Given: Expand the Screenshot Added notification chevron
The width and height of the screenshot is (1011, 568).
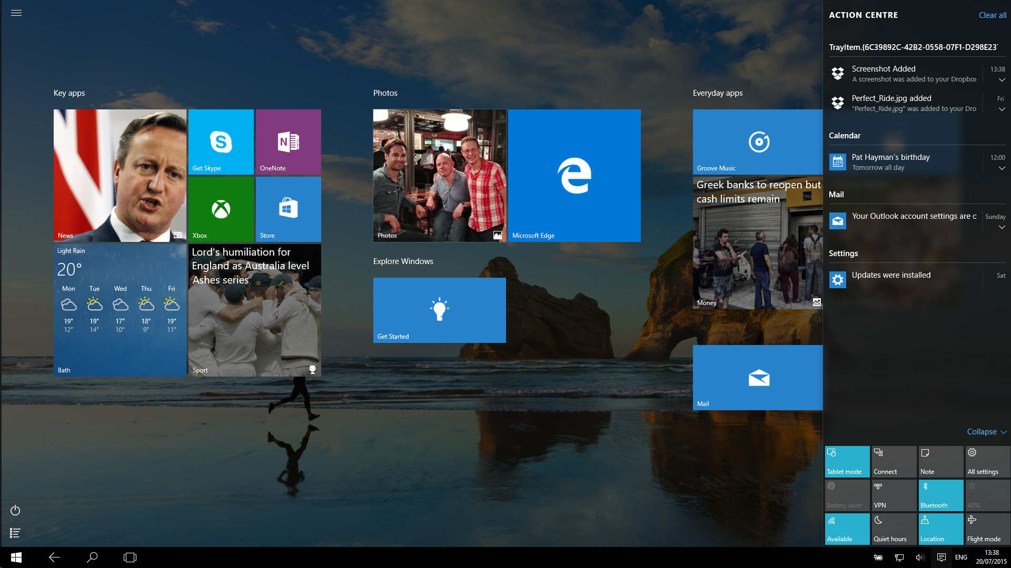Looking at the screenshot, I should 1002,80.
